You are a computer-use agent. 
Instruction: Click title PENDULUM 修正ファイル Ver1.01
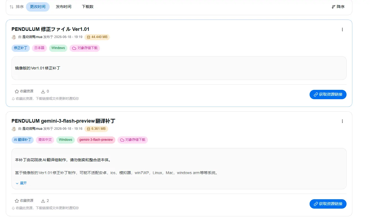[x=50, y=29]
